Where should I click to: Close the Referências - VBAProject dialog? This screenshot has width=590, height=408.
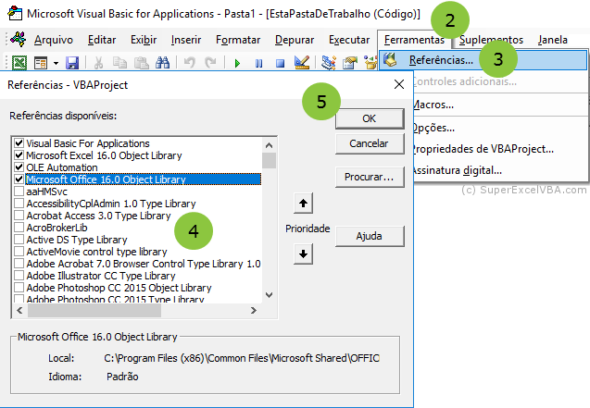point(399,84)
